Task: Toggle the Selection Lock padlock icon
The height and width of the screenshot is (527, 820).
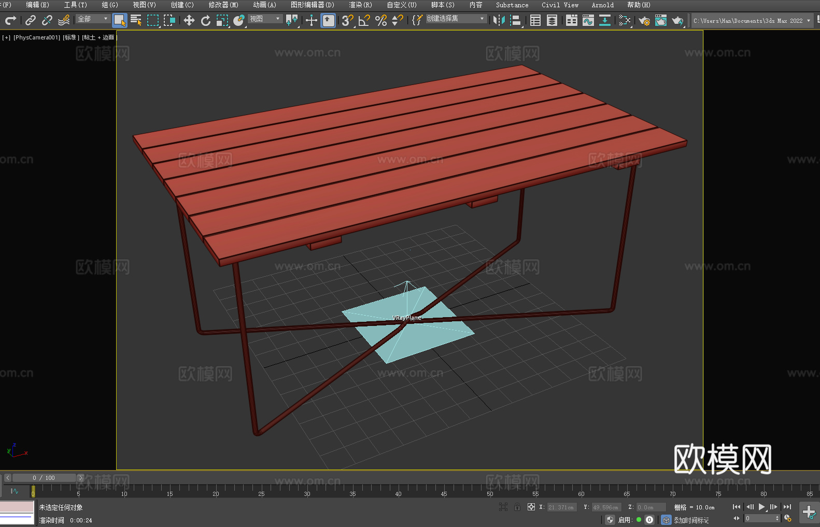Action: coord(517,507)
